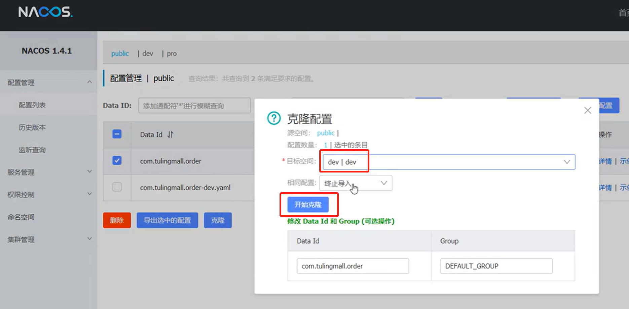Screen dimensions: 629x309
Task: Switch to the pro namespace tab
Action: point(172,53)
